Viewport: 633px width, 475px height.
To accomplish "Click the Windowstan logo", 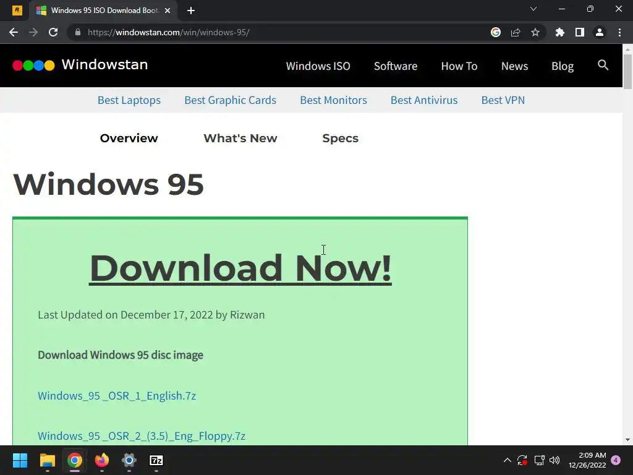I will pyautogui.click(x=80, y=65).
